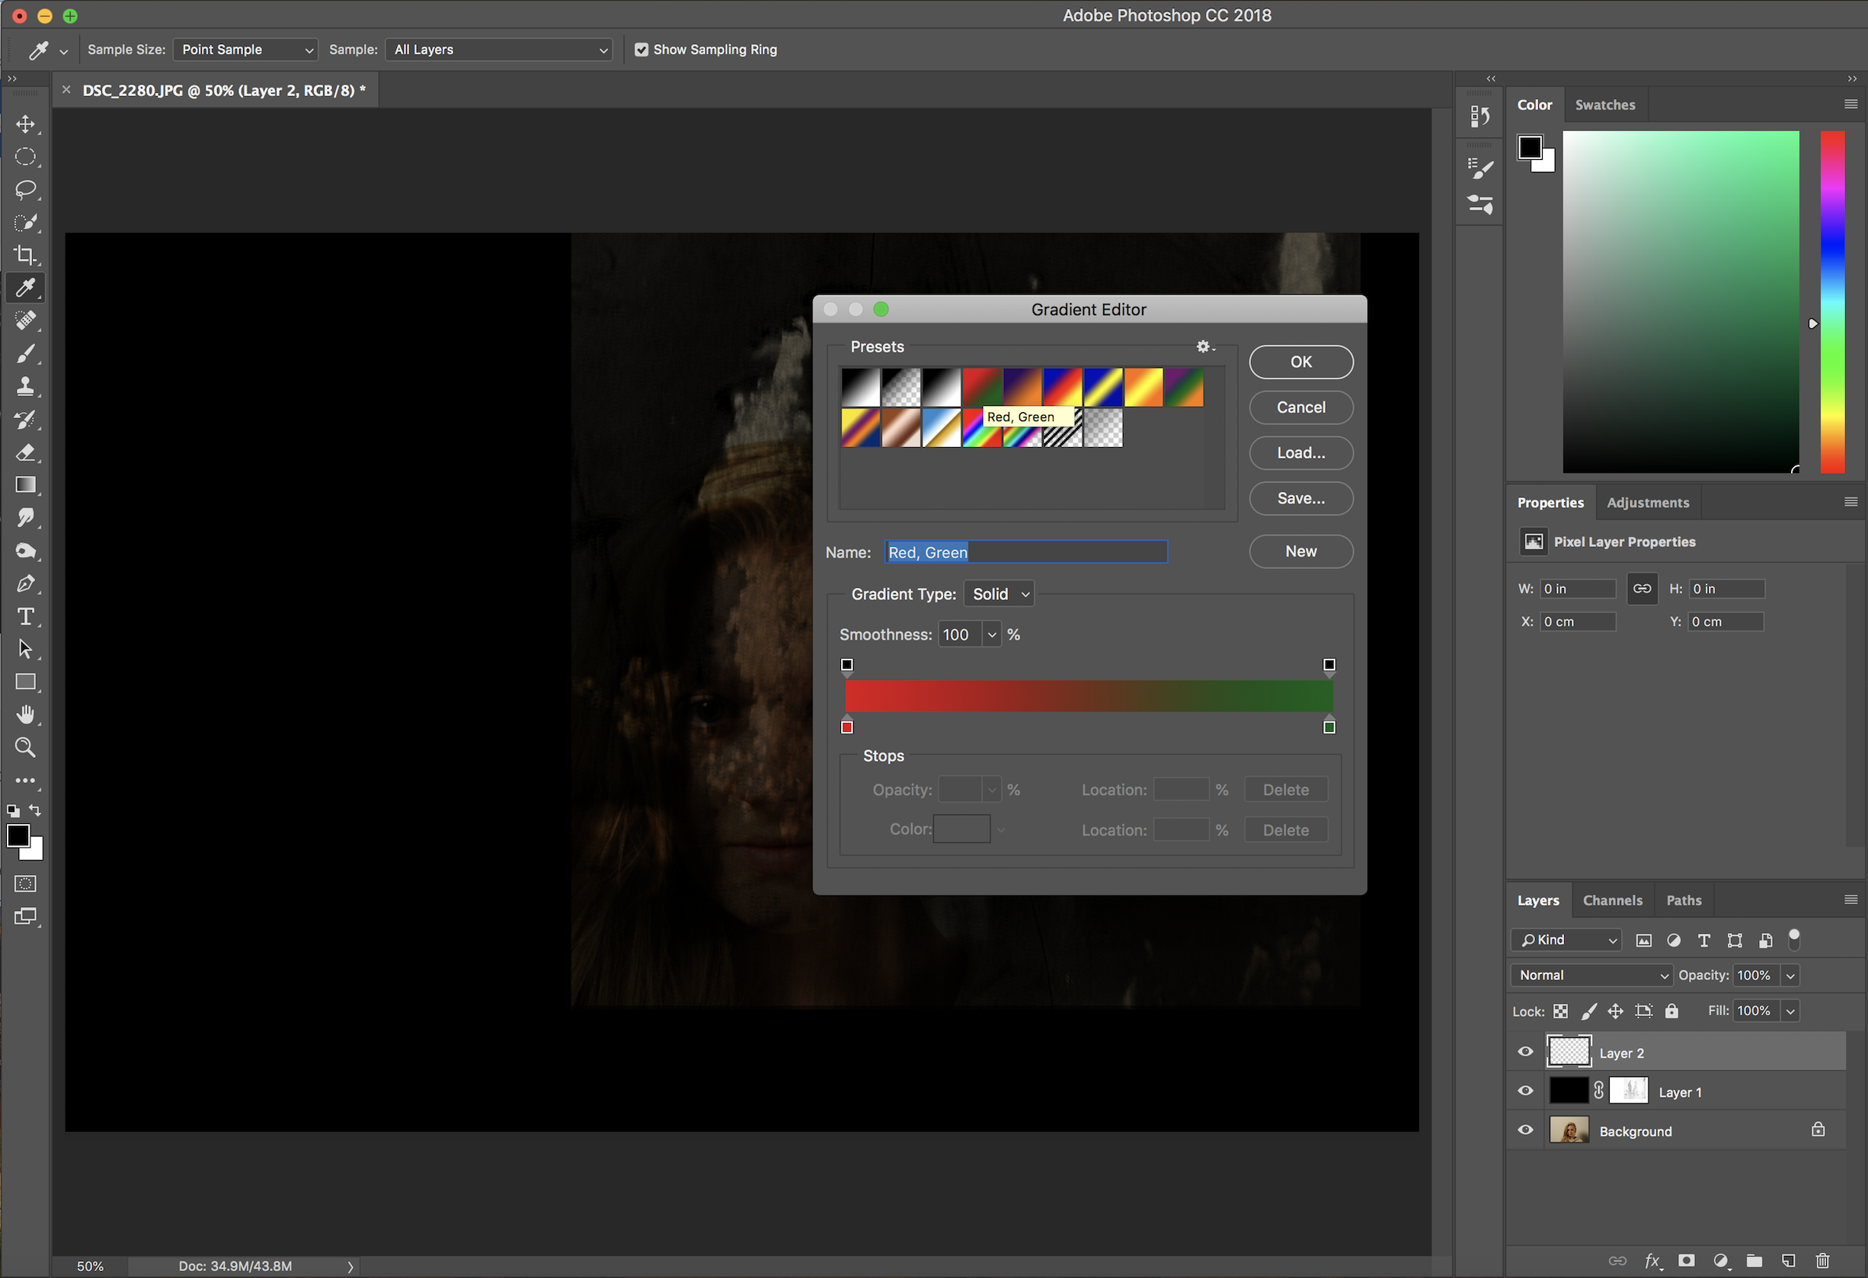Select the Horizontal Type tool
The image size is (1868, 1278).
point(25,616)
